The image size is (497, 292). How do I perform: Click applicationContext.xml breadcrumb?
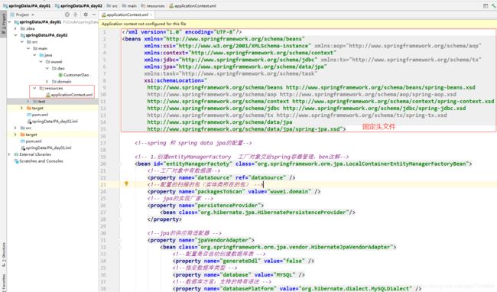click(193, 5)
